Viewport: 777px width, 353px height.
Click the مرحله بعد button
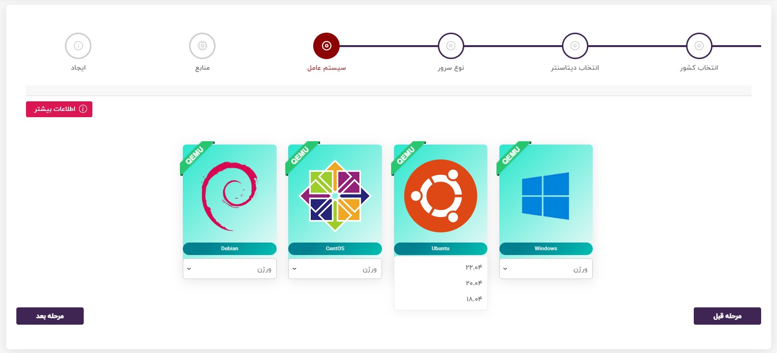[x=50, y=316]
